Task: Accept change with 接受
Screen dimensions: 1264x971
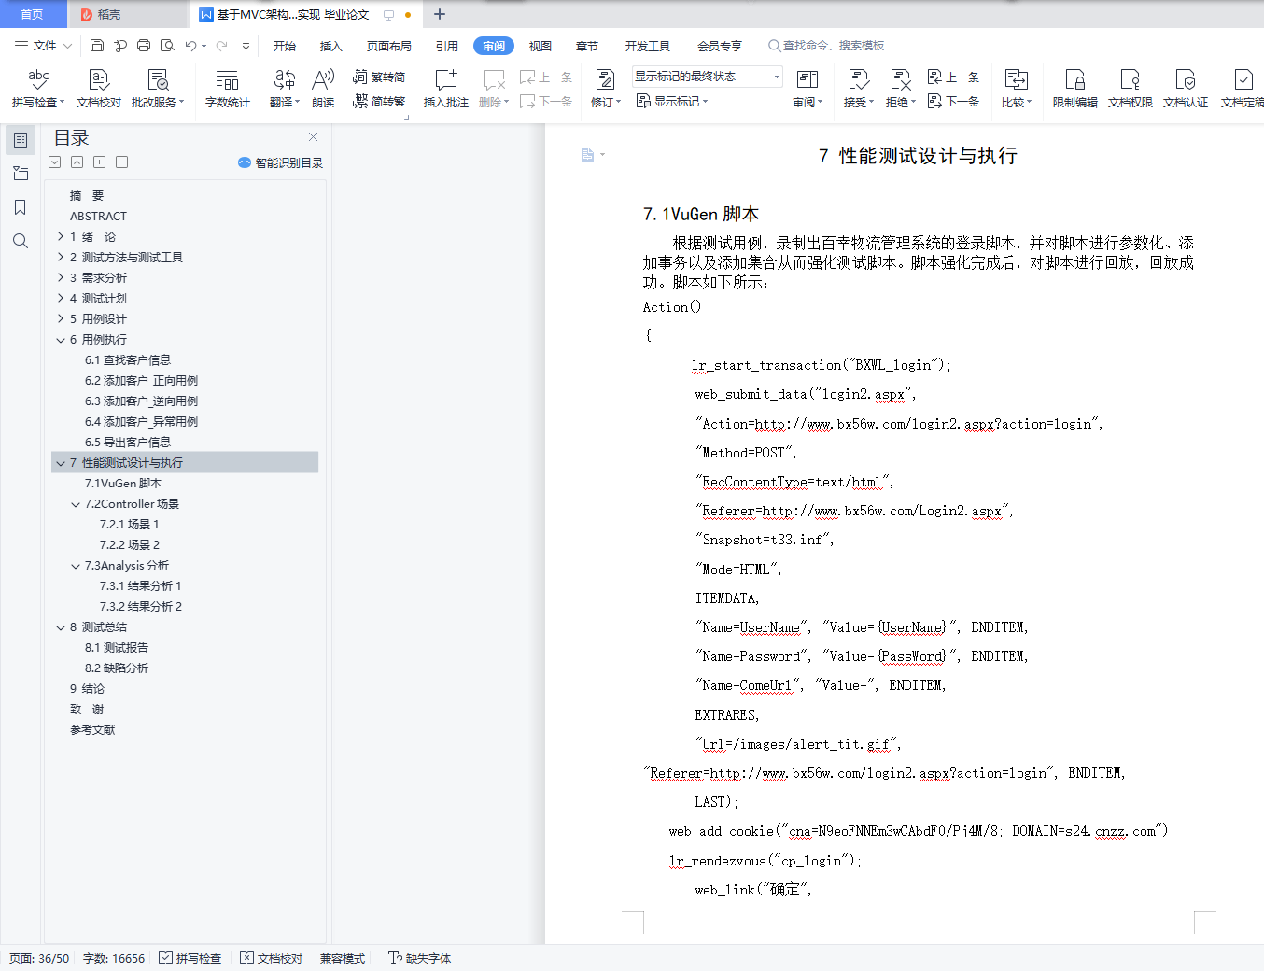Action: (859, 89)
